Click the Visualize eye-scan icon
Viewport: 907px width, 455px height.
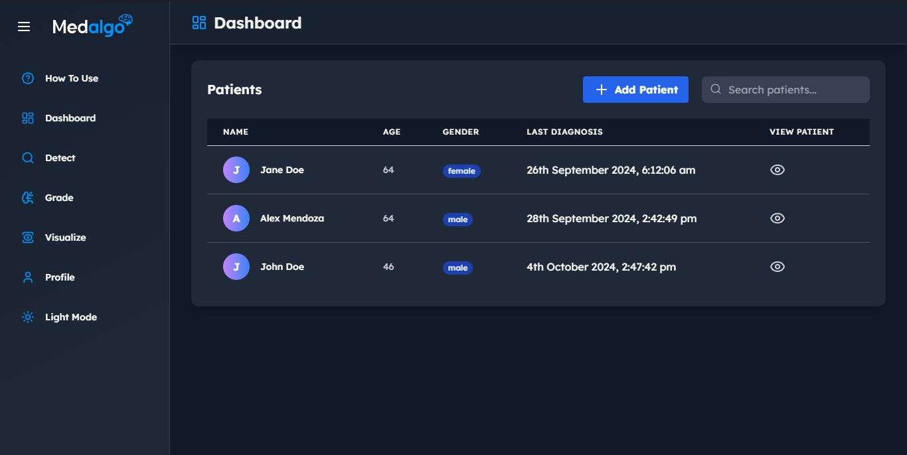[x=28, y=237]
